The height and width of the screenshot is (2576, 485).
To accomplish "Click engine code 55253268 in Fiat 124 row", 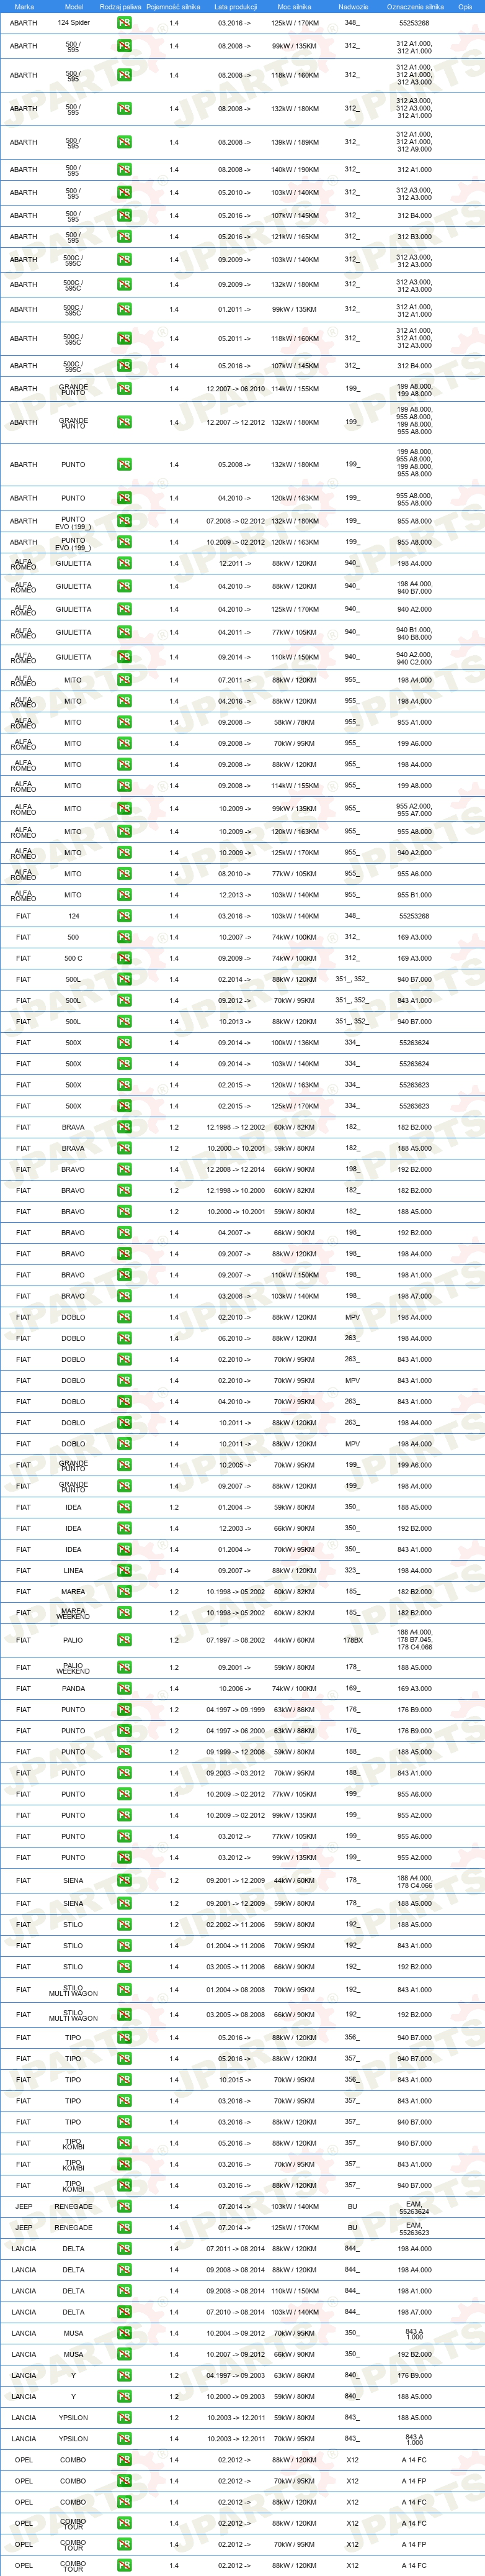I will click(x=414, y=916).
